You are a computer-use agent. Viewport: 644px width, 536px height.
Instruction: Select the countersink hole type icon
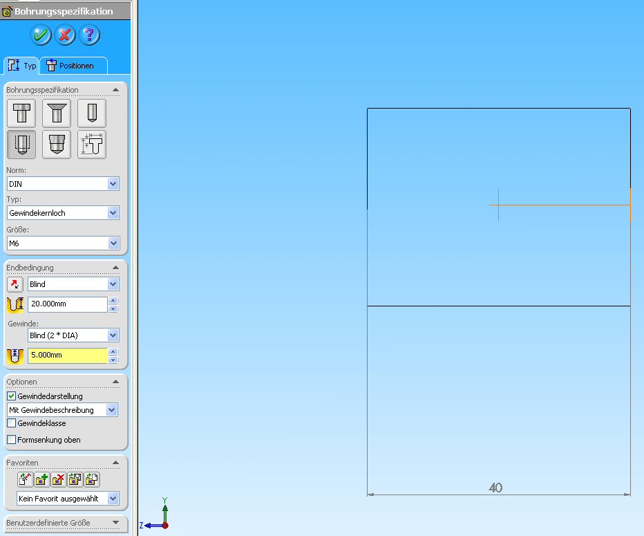tap(56, 113)
